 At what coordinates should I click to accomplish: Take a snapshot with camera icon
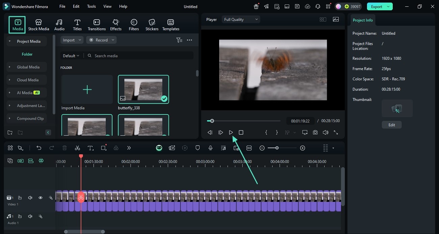coord(315,132)
